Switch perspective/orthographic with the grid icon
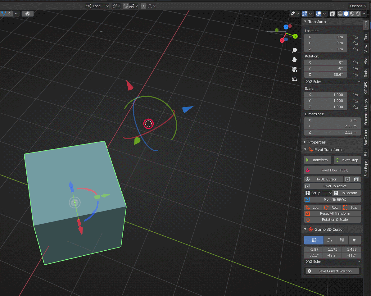The height and width of the screenshot is (296, 371). pos(294,79)
